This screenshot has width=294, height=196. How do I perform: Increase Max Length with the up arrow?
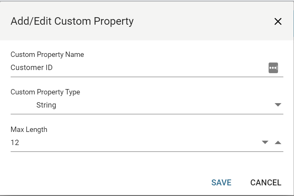click(x=278, y=143)
